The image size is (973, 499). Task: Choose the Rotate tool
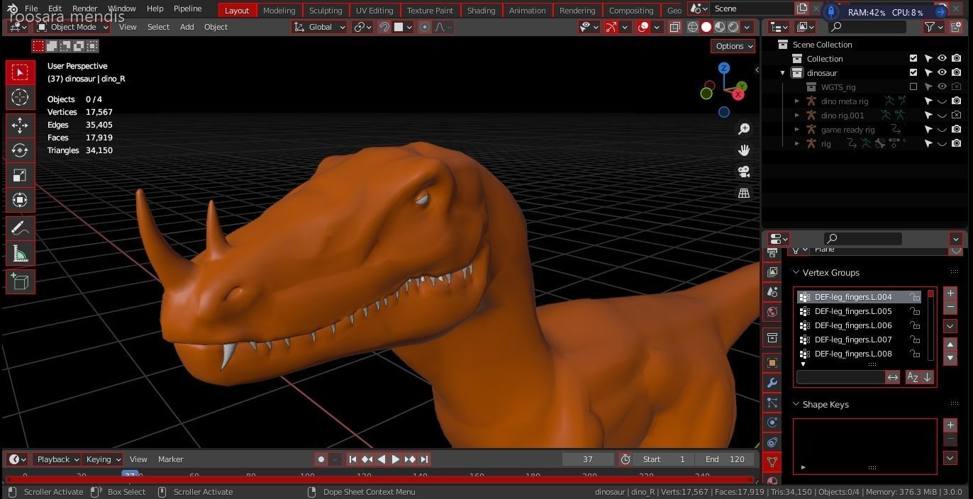[20, 150]
